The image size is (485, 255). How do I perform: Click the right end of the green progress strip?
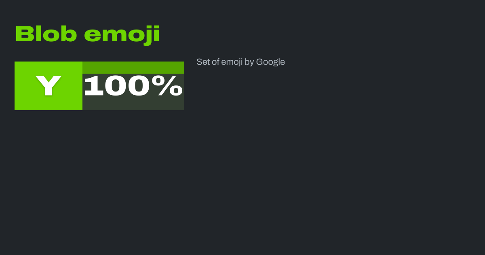pyautogui.click(x=180, y=67)
